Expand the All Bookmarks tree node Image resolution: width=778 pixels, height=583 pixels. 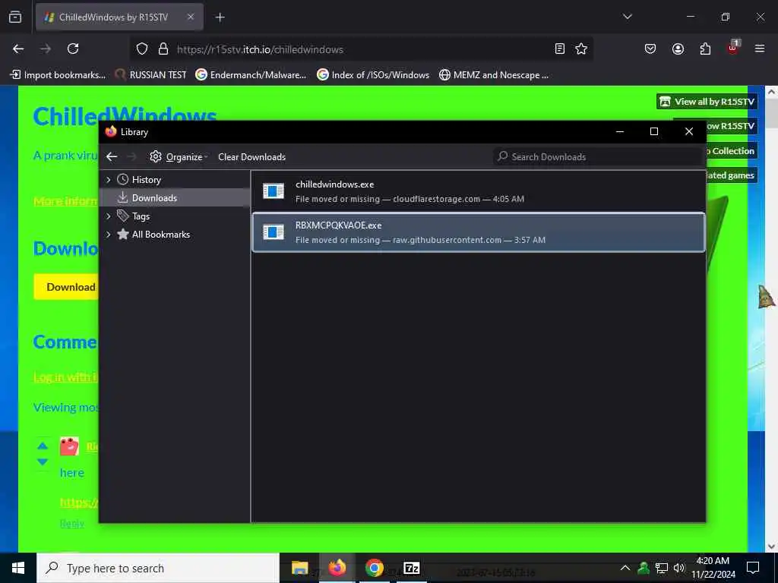point(109,235)
